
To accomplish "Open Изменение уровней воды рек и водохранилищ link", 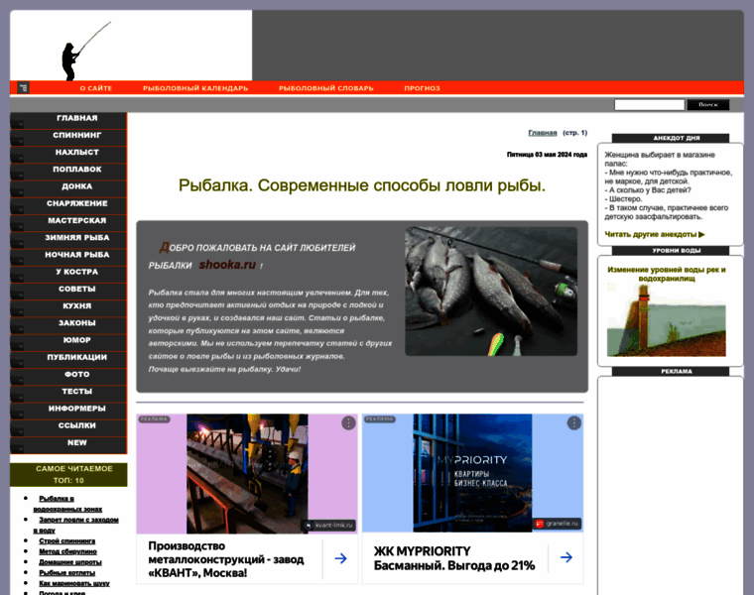I will 667,274.
